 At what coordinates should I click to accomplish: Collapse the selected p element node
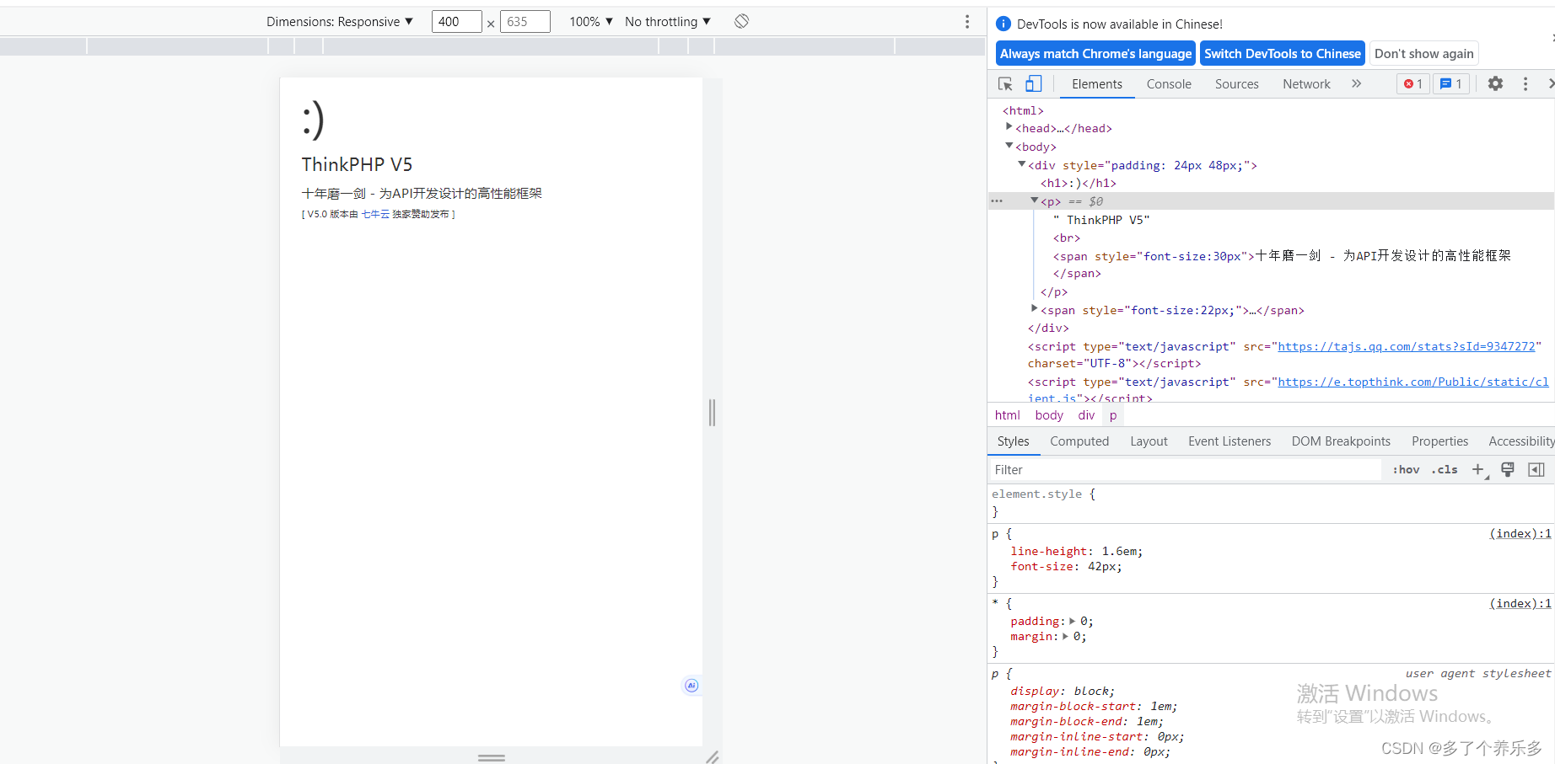coord(1034,200)
